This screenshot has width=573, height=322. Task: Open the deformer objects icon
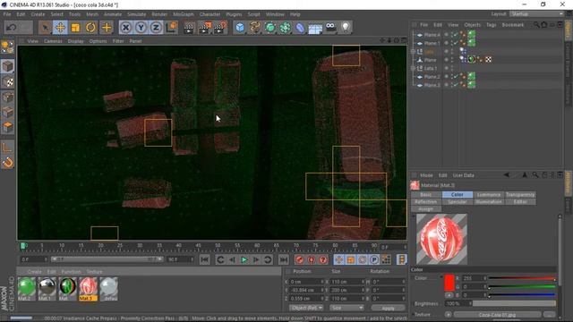pos(300,28)
